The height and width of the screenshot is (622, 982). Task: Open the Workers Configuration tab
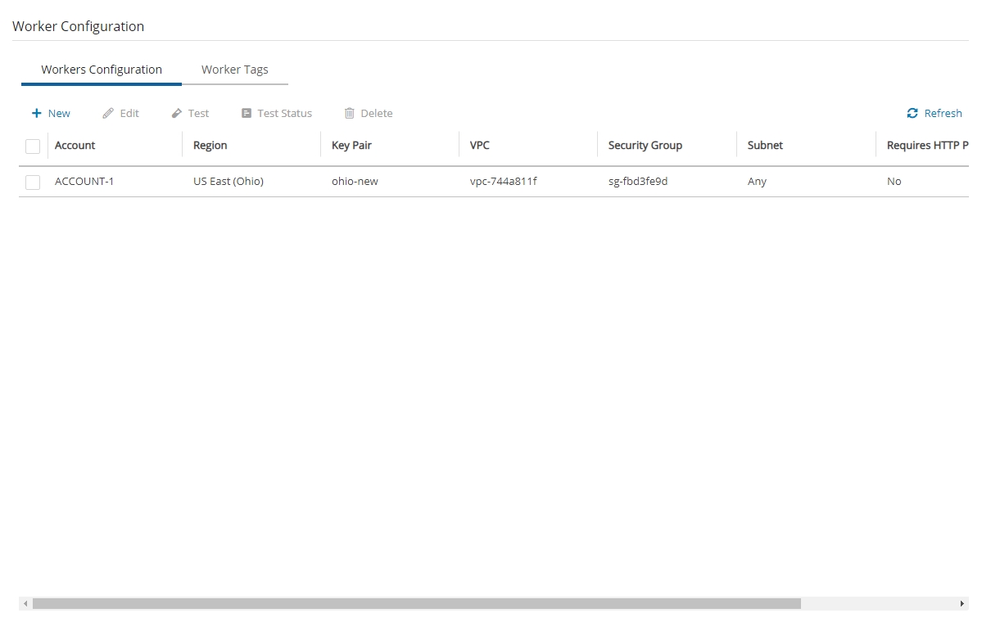(x=102, y=70)
